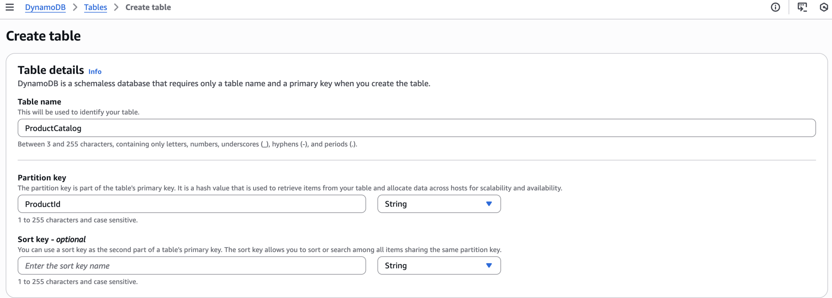Click the sort key name input
This screenshot has width=832, height=298.
pyautogui.click(x=192, y=265)
